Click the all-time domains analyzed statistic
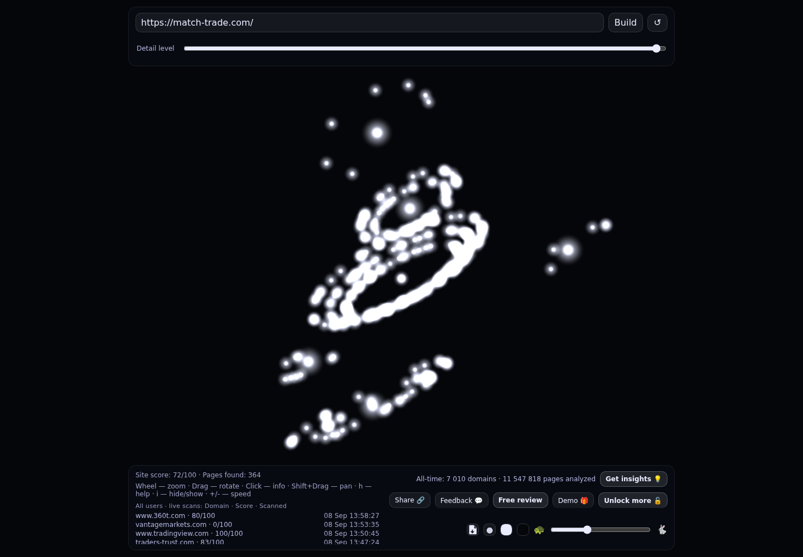 point(506,479)
